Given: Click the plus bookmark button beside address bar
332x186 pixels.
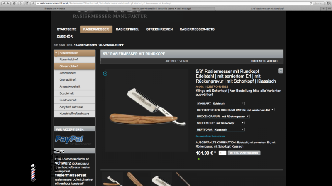Looking at the screenshot, I should click(x=33, y=3).
